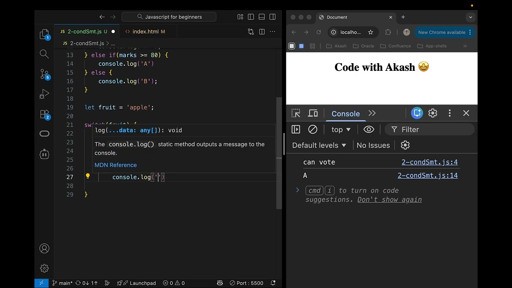
Task: Go back with VS Code navigation arrow
Action: coord(102,17)
